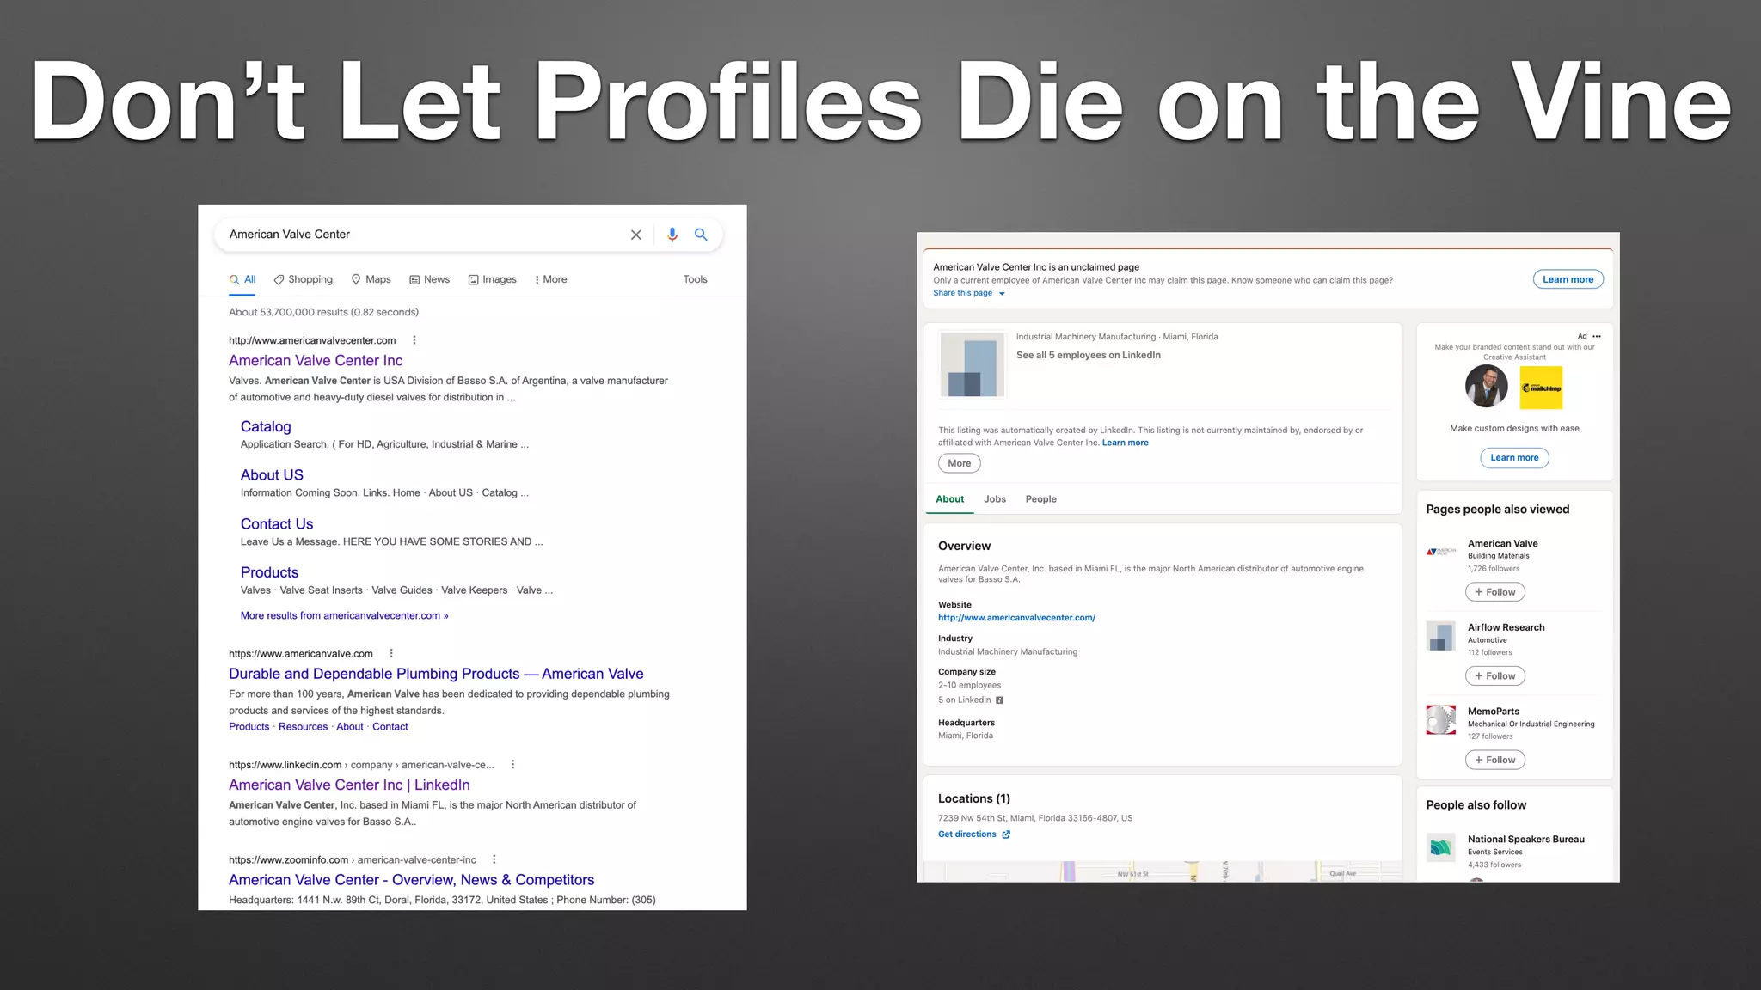Click Resources link under American Valve result

(303, 727)
